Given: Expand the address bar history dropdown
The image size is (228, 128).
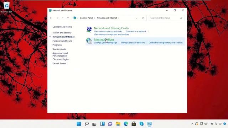Looking at the screenshot, I should 136,18.
